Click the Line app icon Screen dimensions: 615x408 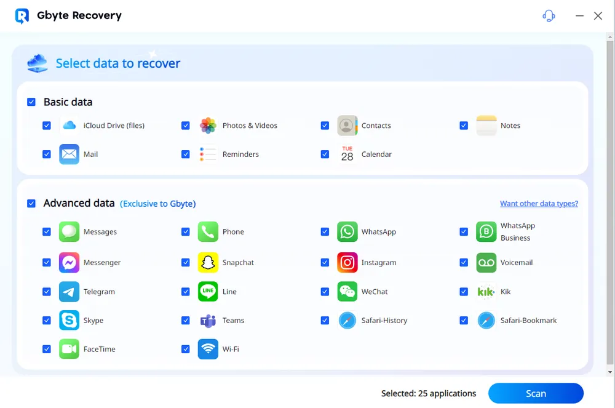point(208,292)
